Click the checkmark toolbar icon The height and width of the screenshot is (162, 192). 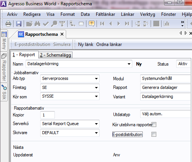point(46,24)
